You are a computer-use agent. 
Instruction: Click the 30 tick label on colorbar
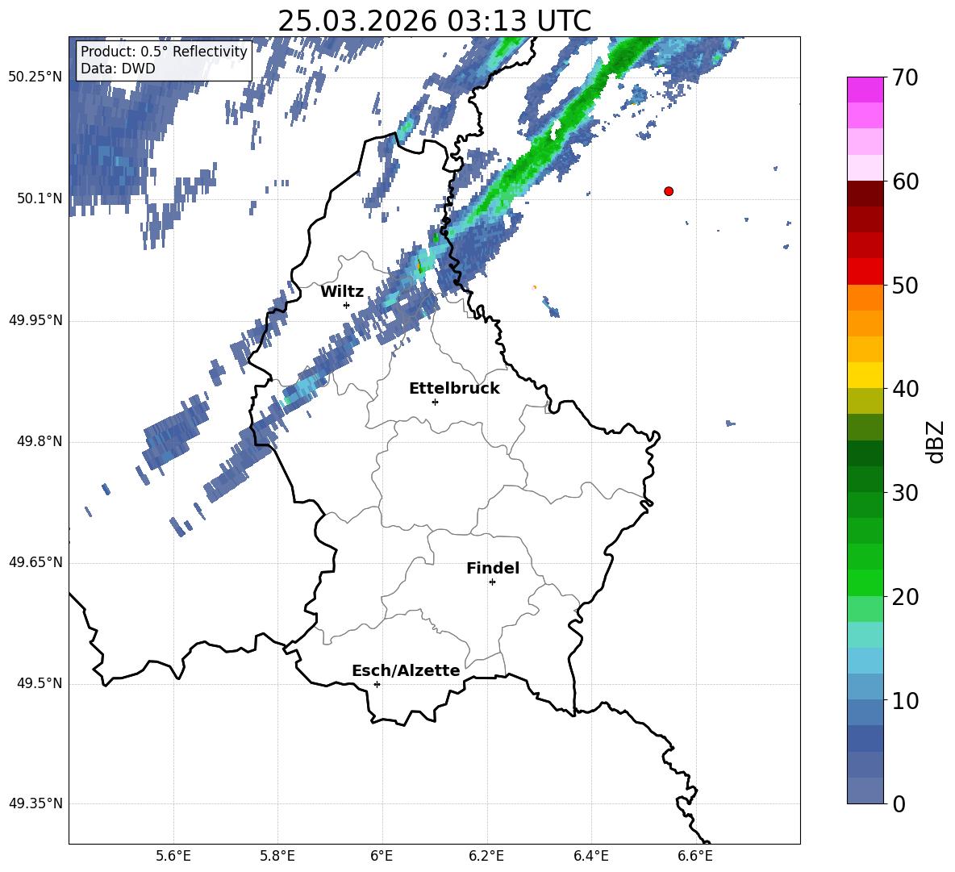904,493
